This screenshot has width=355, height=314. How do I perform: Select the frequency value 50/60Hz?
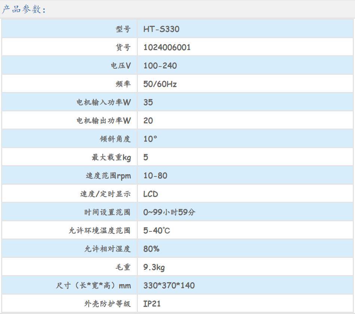click(160, 84)
